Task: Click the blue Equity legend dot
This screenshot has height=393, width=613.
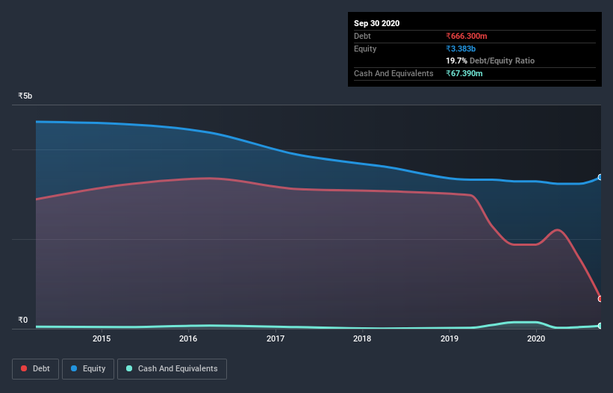Action: pyautogui.click(x=74, y=368)
